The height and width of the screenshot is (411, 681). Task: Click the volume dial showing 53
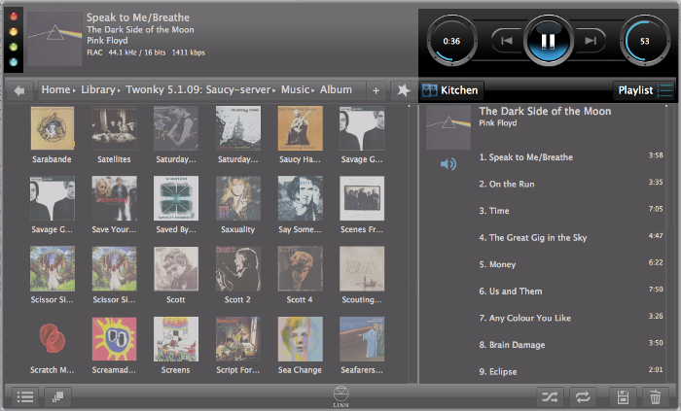point(644,41)
